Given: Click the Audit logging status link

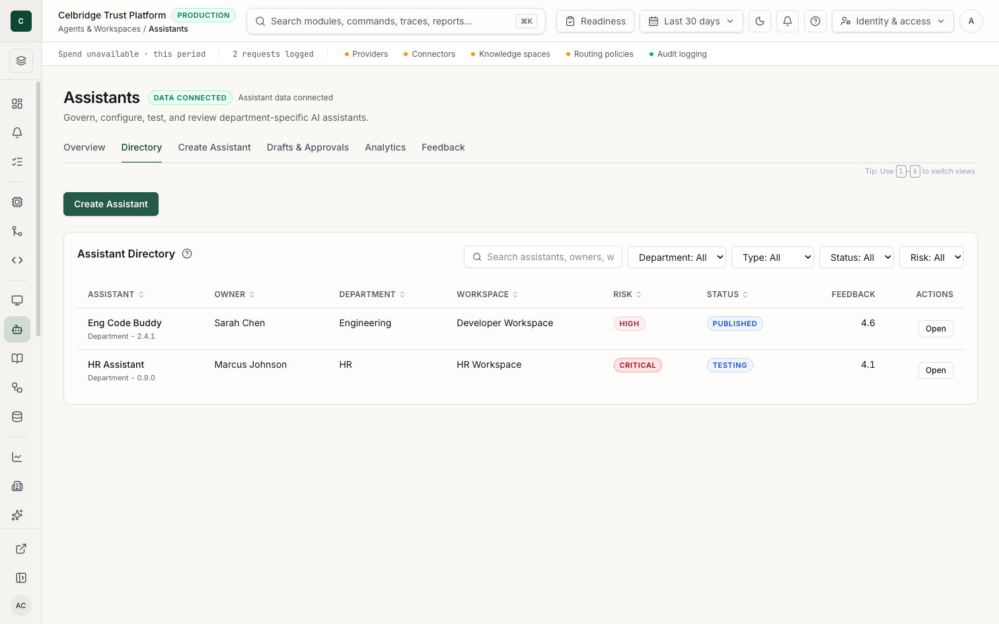Looking at the screenshot, I should click(678, 54).
